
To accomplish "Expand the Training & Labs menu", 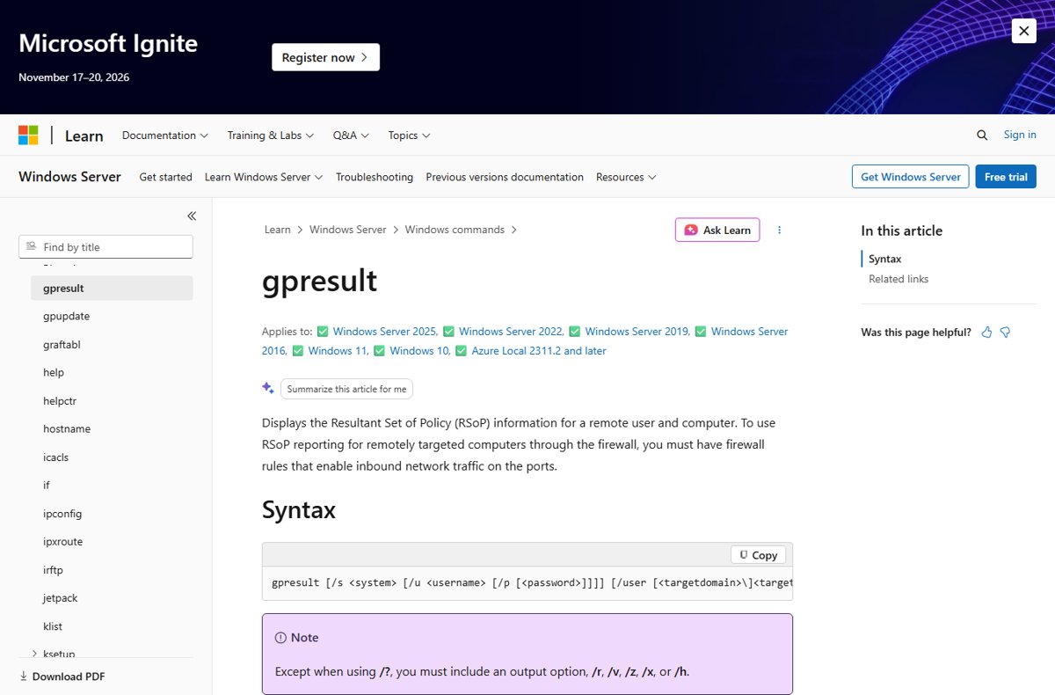I will point(271,135).
